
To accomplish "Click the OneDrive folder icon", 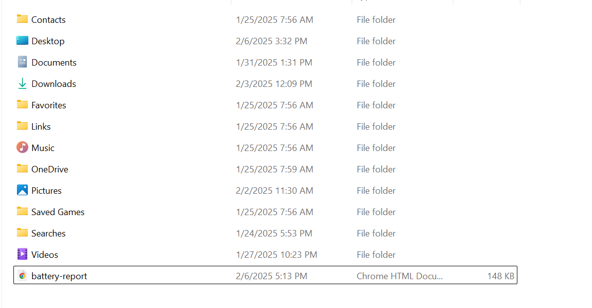I will point(22,169).
